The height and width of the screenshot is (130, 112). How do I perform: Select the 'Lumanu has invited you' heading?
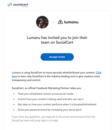pos(57,40)
